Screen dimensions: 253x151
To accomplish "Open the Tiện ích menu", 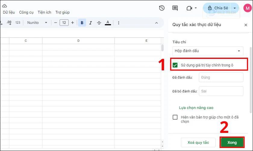I will 44,12.
